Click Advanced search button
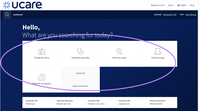This screenshot has width=199, height=111. tap(80, 86)
